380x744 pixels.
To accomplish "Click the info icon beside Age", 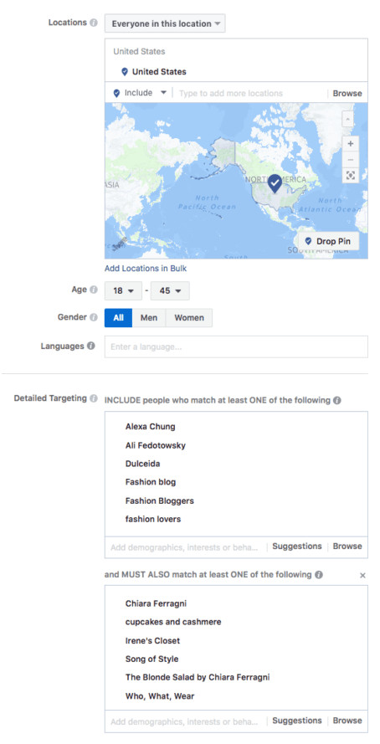I will pos(94,290).
